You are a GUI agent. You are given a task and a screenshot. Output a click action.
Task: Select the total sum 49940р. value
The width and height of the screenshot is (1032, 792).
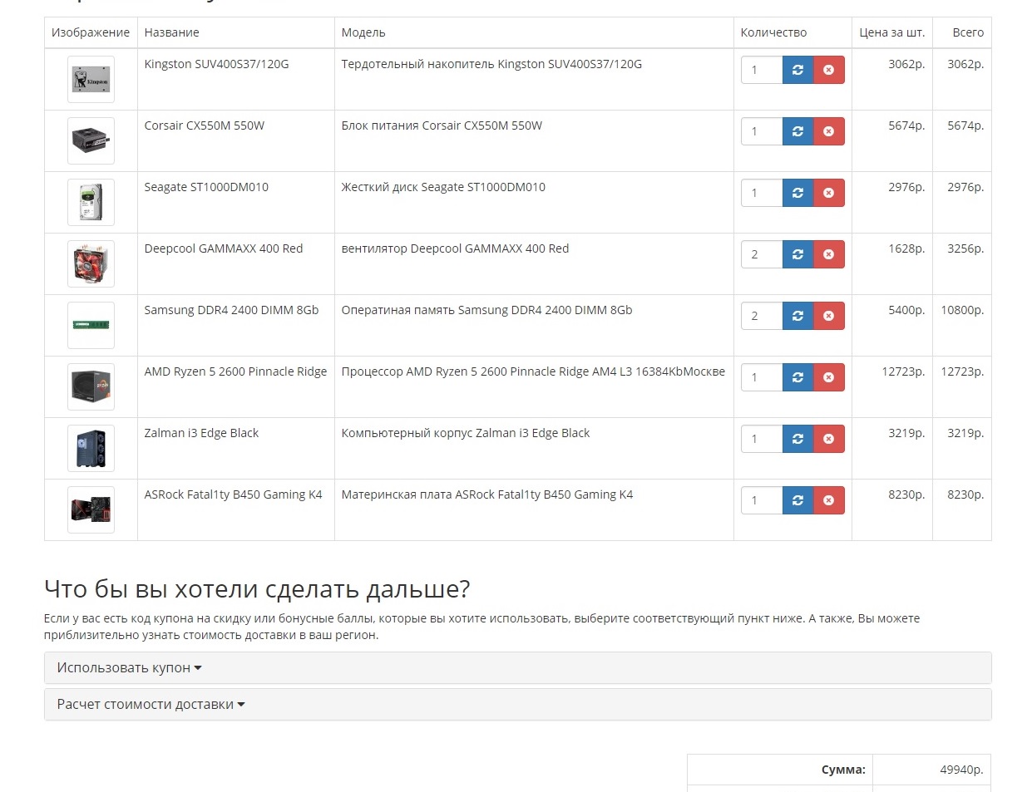961,770
